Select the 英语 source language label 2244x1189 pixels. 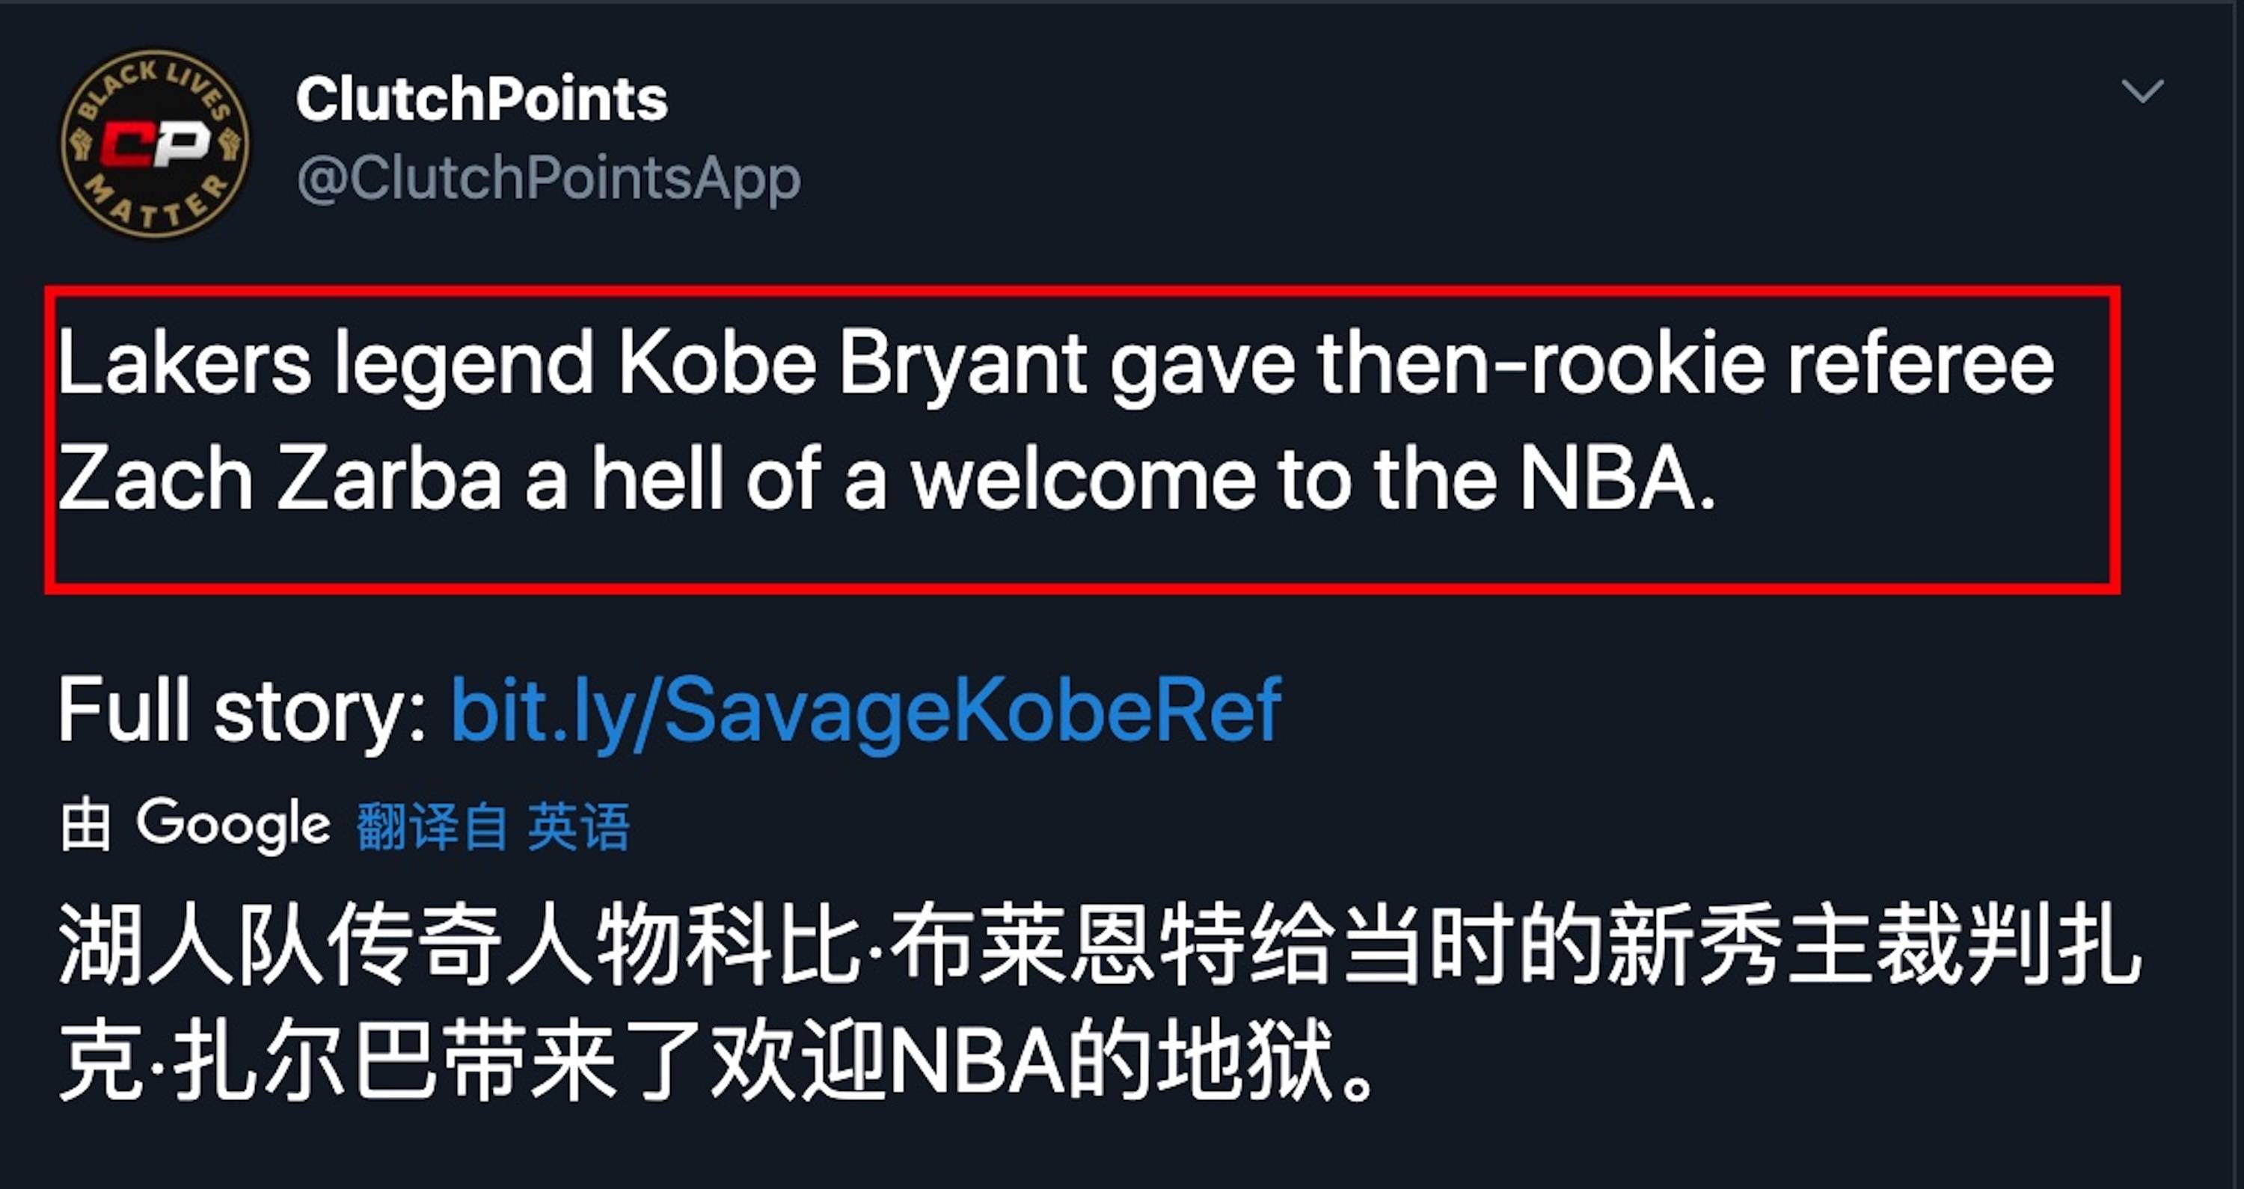pos(578,826)
